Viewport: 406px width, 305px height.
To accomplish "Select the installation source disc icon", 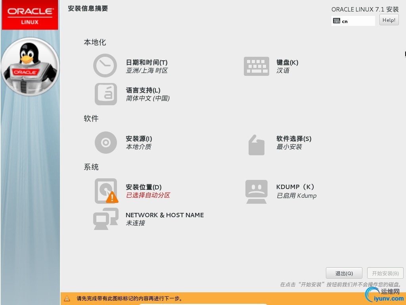I will pyautogui.click(x=105, y=143).
